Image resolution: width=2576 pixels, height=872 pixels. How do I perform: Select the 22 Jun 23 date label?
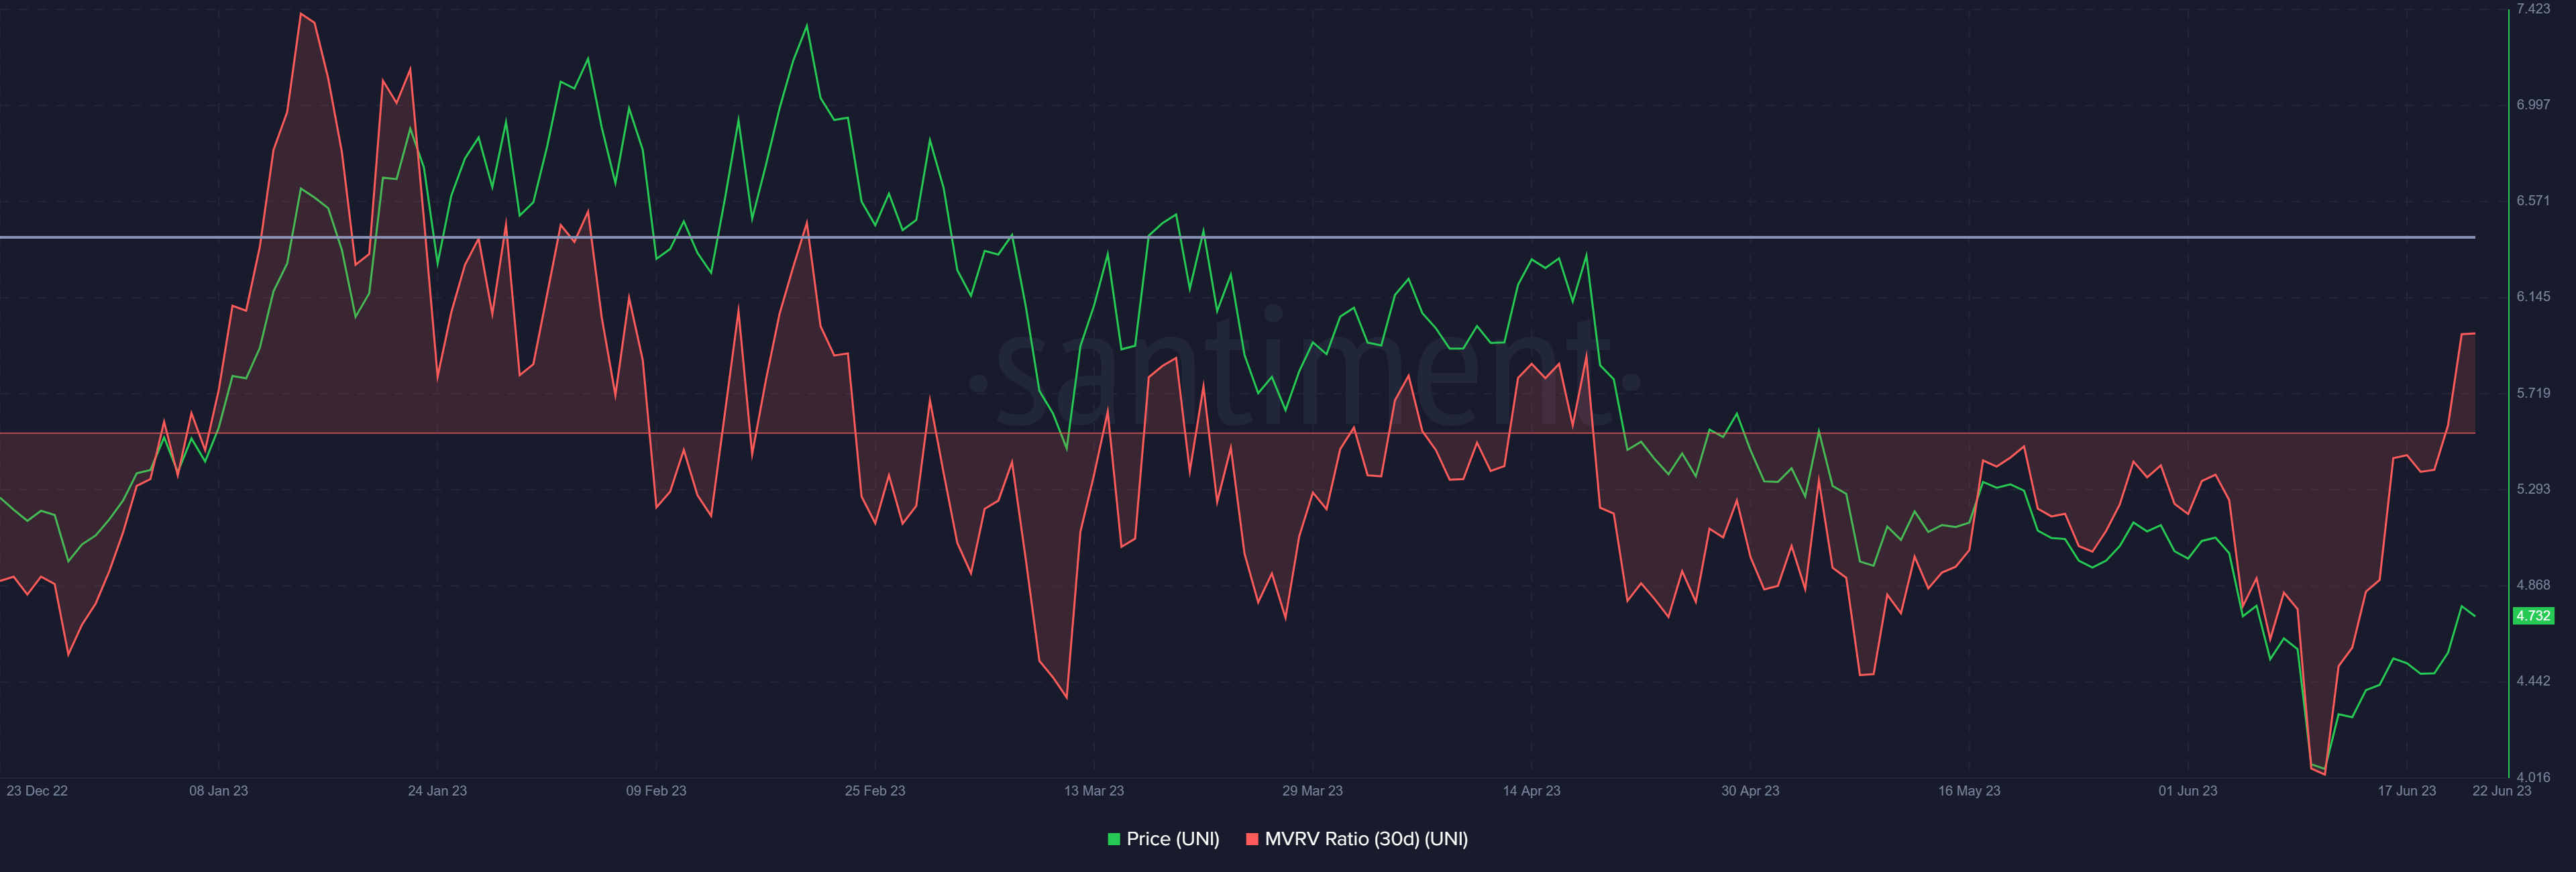(2502, 791)
